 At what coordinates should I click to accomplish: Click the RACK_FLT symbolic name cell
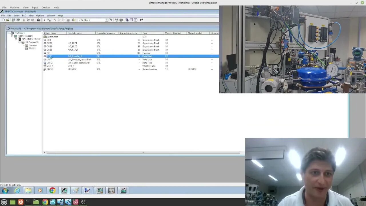[x=73, y=50]
